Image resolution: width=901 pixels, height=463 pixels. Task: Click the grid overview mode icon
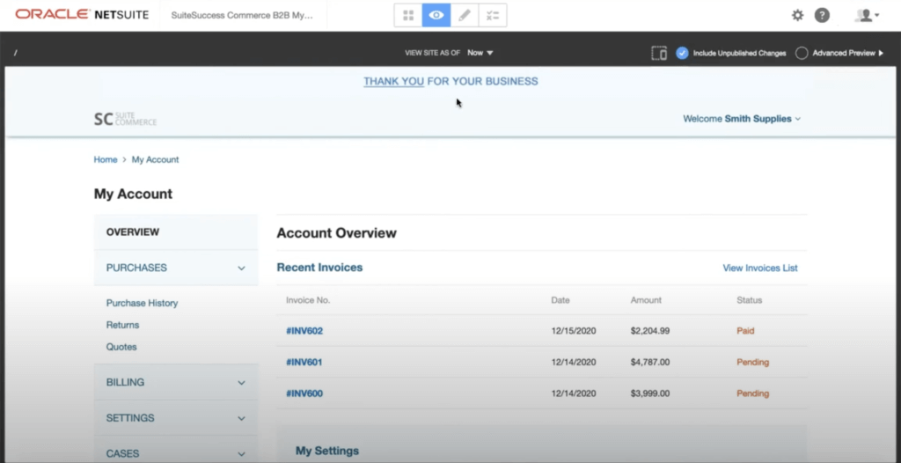408,15
